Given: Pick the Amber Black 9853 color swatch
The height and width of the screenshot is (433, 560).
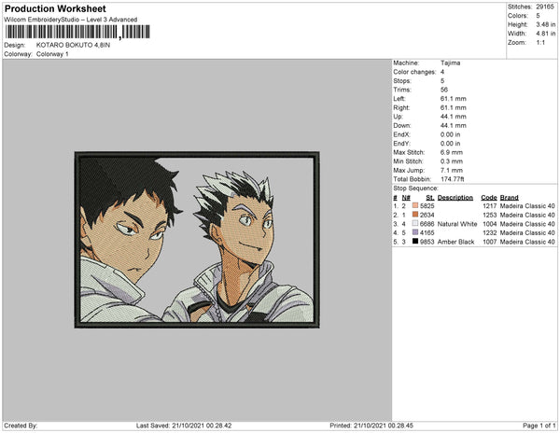Looking at the screenshot, I should [x=415, y=242].
